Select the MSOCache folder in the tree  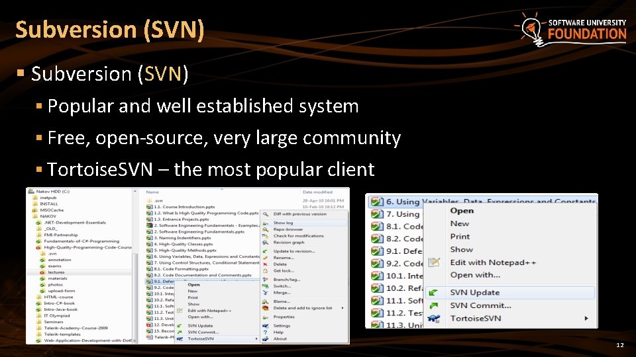point(52,210)
